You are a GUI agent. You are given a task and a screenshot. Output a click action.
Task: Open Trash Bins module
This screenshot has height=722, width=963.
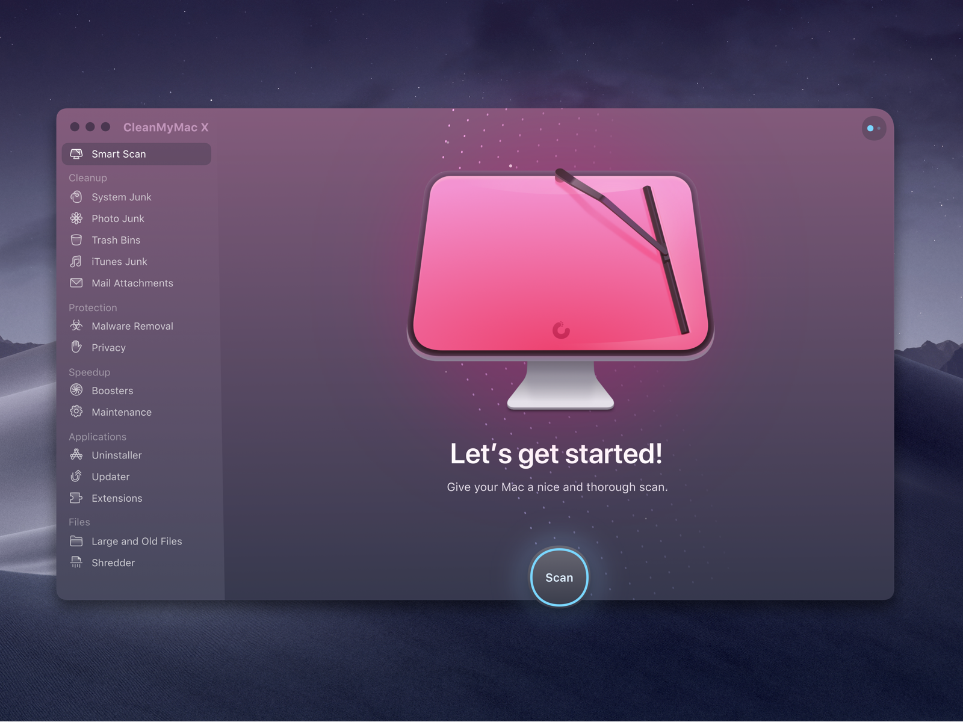click(137, 240)
